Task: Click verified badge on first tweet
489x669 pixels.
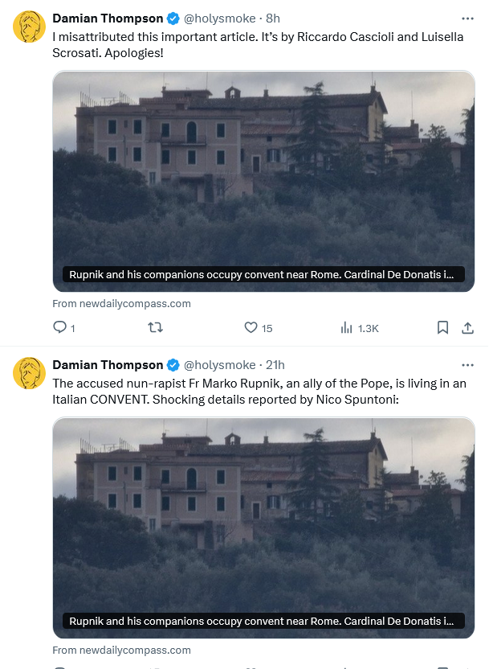Action: (x=173, y=18)
